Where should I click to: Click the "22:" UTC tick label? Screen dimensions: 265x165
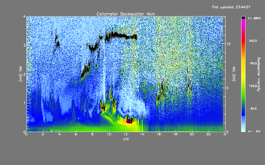click(209, 134)
